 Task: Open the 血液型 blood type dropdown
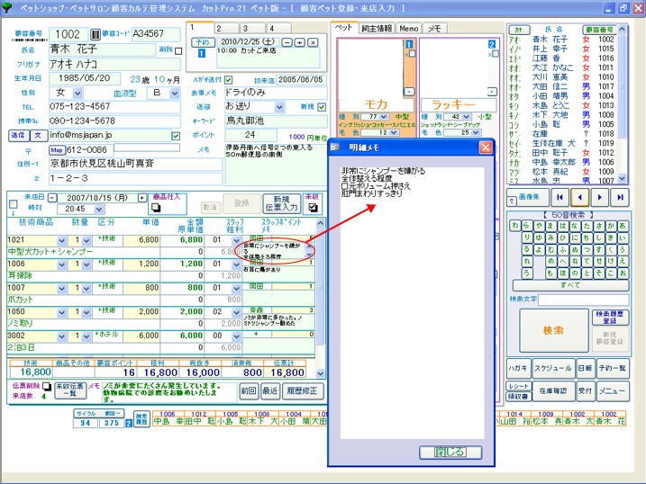click(x=174, y=94)
